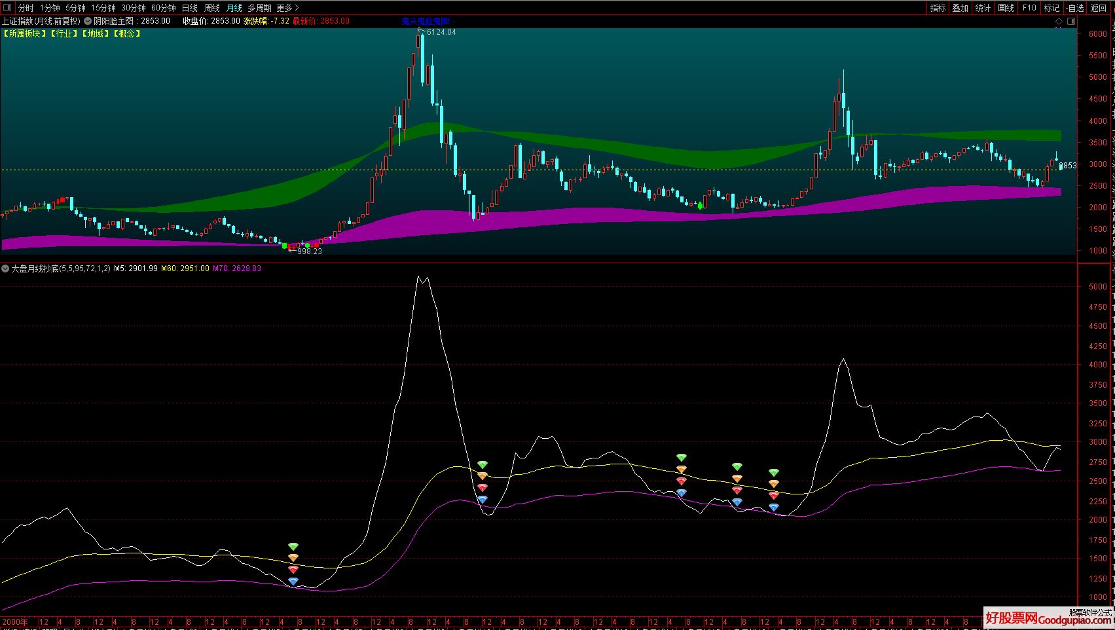Click the 998.23 low price label
This screenshot has height=630, width=1115.
pyautogui.click(x=310, y=251)
